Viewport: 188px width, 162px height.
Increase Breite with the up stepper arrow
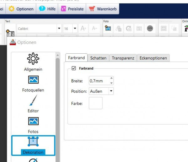(x=111, y=78)
